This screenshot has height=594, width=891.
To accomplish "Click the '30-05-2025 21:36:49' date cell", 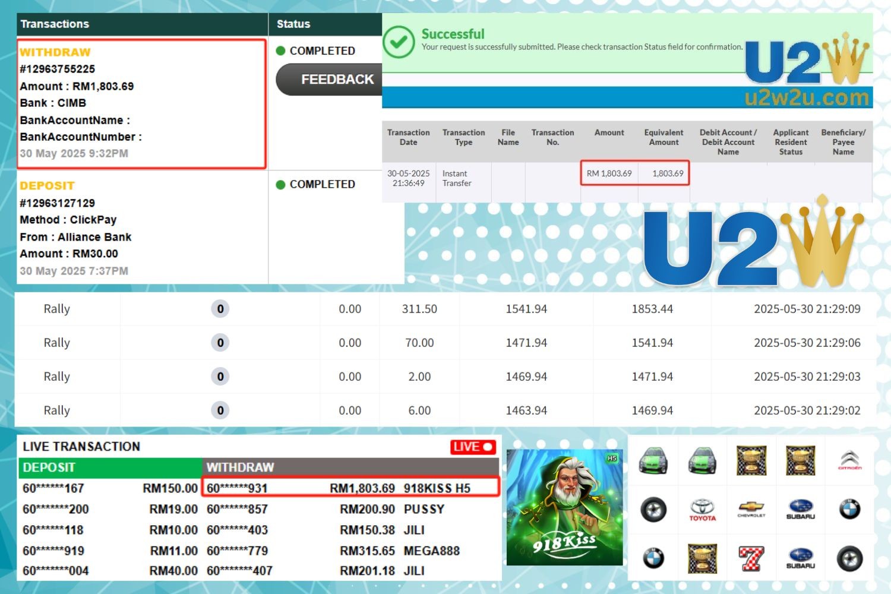I will point(409,178).
